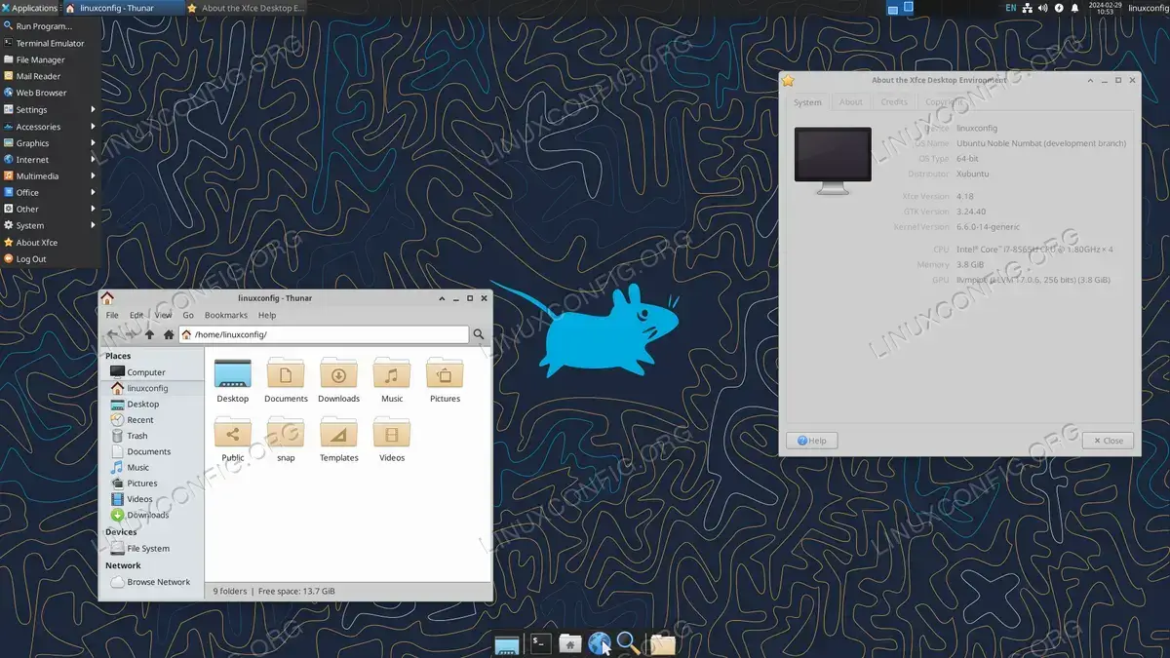The height and width of the screenshot is (658, 1170).
Task: Select the Downloads folder in Thunar file view
Action: [x=338, y=381]
